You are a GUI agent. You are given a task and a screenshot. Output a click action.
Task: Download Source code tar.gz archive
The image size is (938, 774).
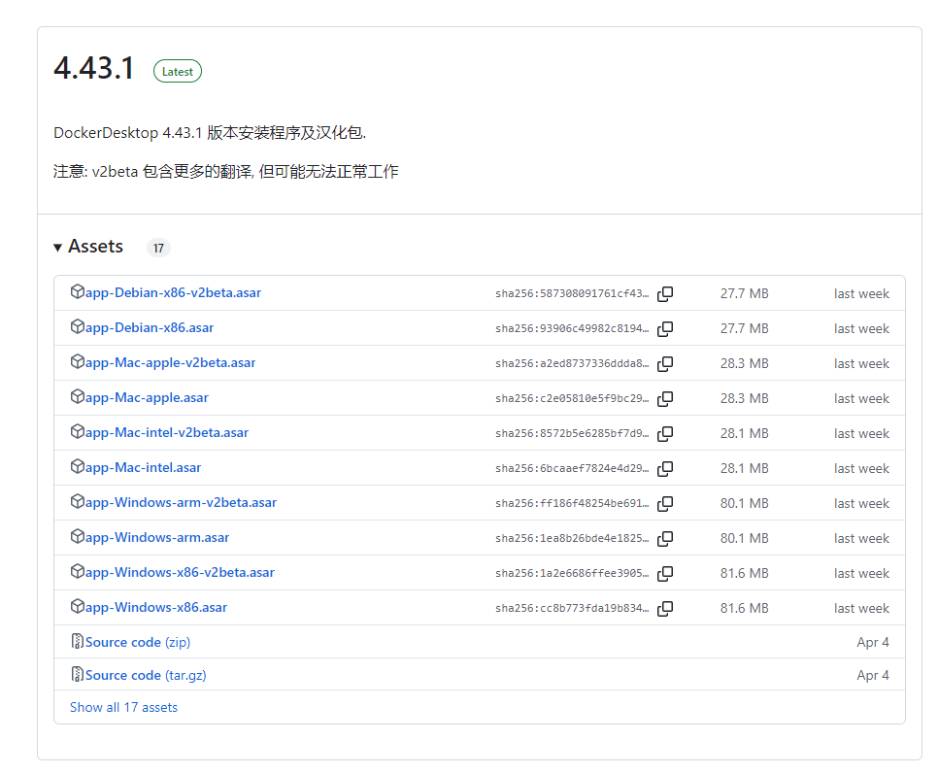(145, 675)
